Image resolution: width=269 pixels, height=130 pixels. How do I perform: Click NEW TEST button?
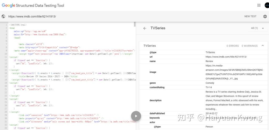point(250,17)
